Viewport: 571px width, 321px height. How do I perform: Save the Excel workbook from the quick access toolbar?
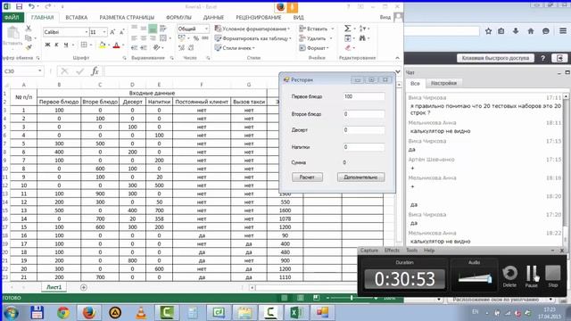pyautogui.click(x=19, y=6)
